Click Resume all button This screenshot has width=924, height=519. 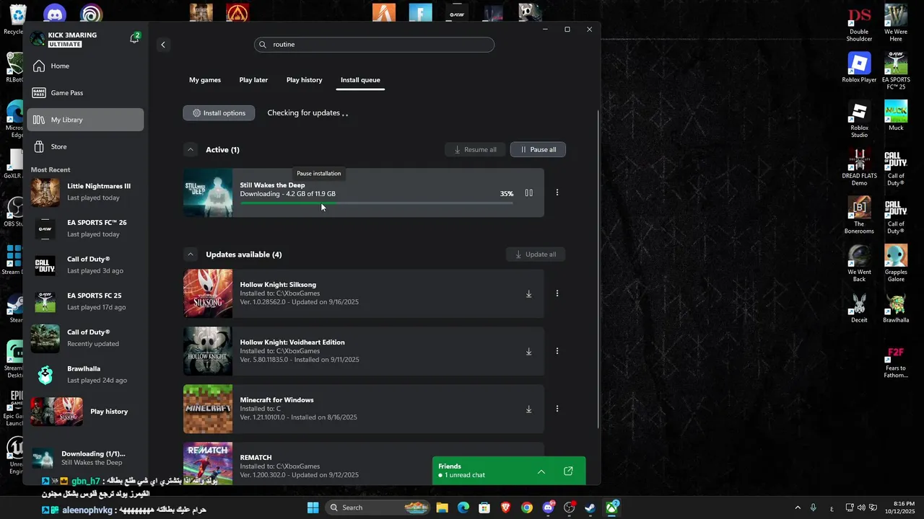click(475, 150)
